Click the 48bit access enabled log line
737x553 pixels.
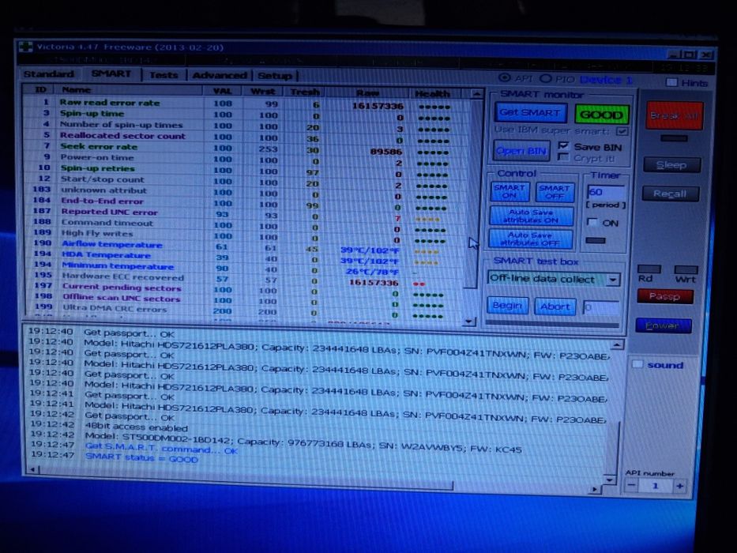tap(136, 427)
